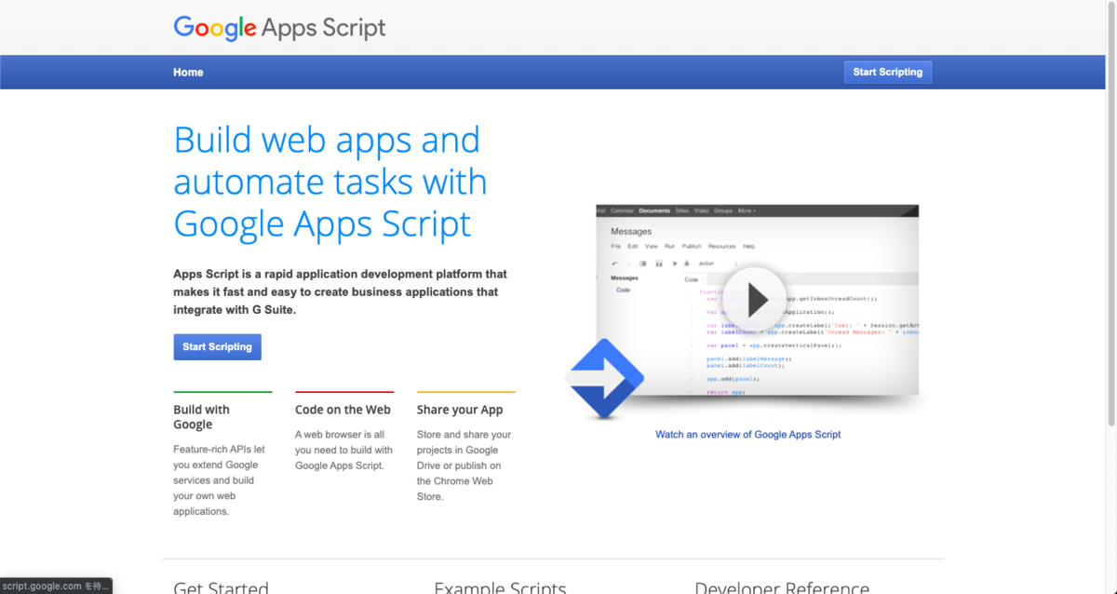Viewport: 1117px width, 594px height.
Task: Click the "Example Scripts" section heading
Action: (x=500, y=587)
